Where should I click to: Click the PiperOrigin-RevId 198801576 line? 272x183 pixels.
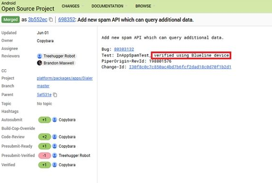136,61
